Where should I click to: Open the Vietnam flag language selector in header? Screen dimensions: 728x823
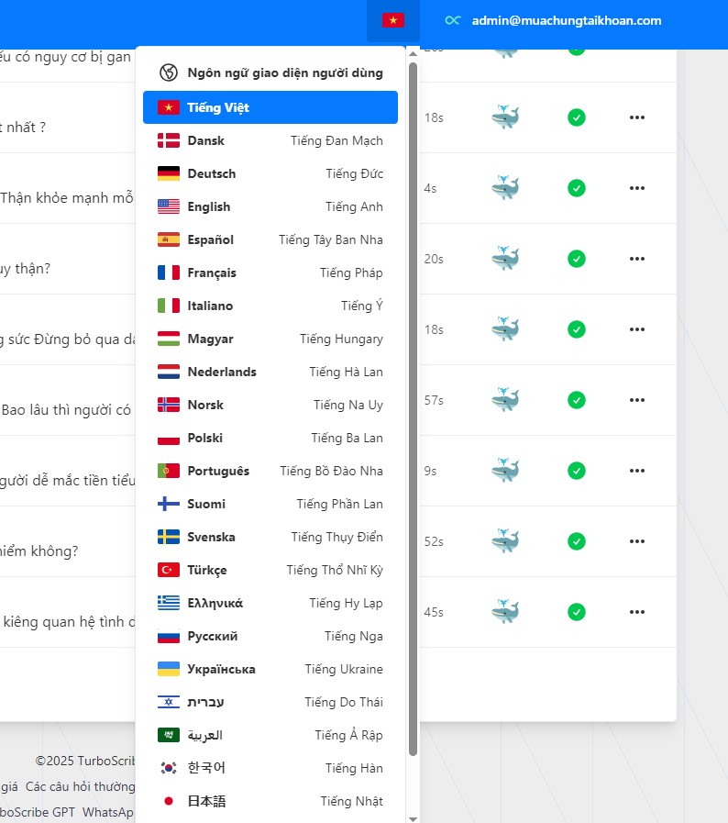392,20
